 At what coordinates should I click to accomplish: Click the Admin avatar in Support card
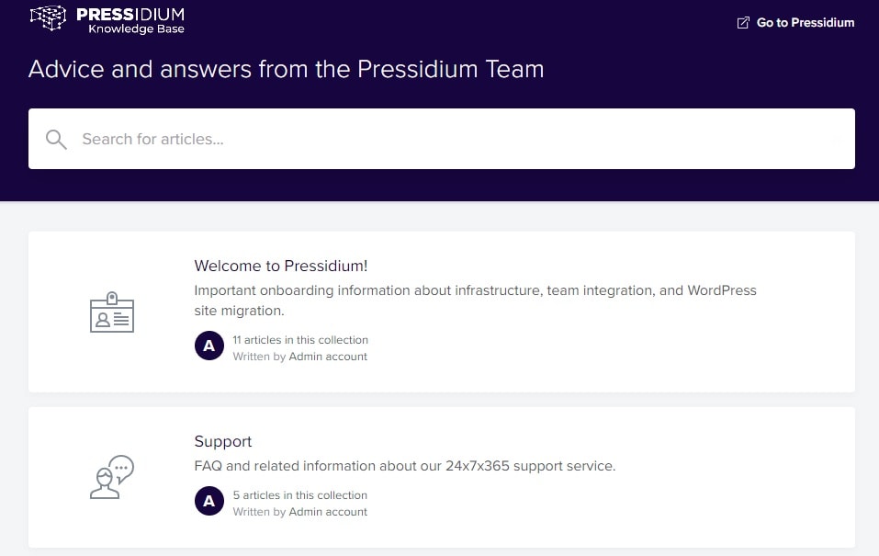point(209,501)
